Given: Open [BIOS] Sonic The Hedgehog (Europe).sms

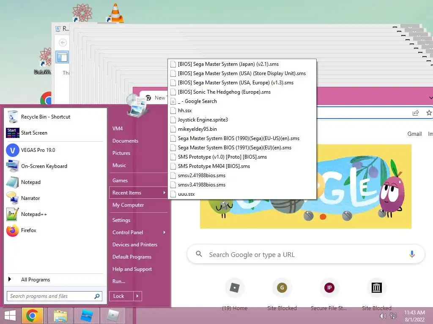Looking at the screenshot, I should (x=242, y=92).
